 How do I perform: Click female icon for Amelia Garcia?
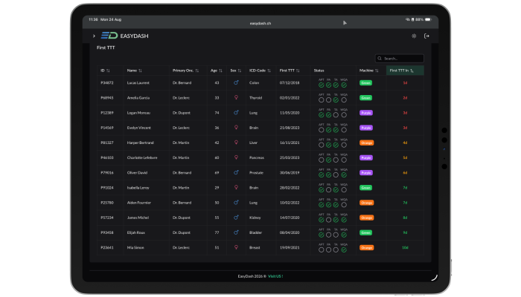click(236, 97)
